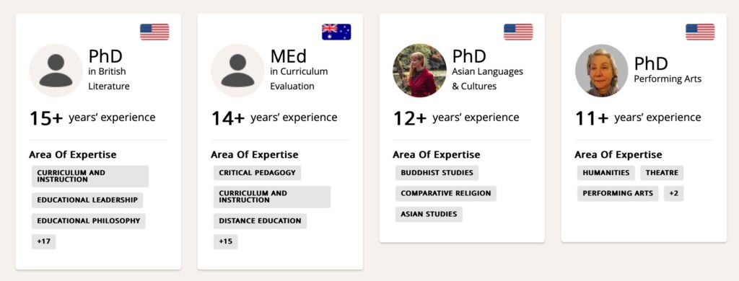Select the Distance Education tag
739x281 pixels.
coord(260,220)
